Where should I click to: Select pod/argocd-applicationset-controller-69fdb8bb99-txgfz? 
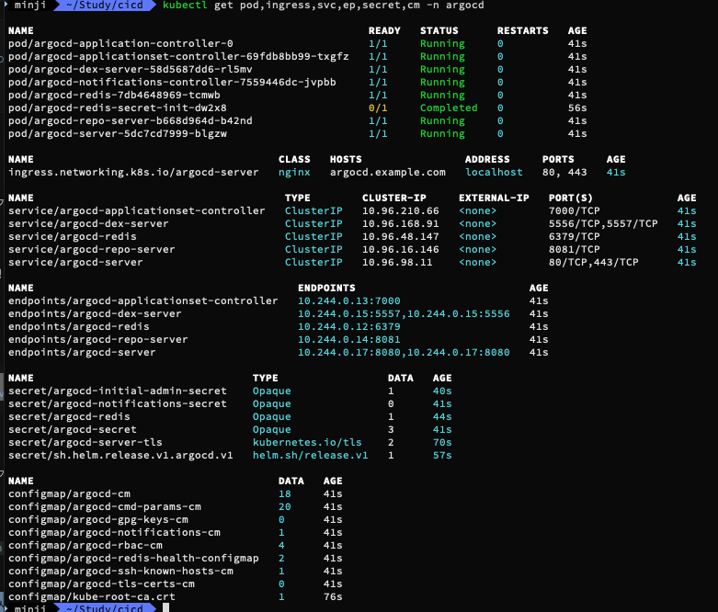(x=178, y=56)
